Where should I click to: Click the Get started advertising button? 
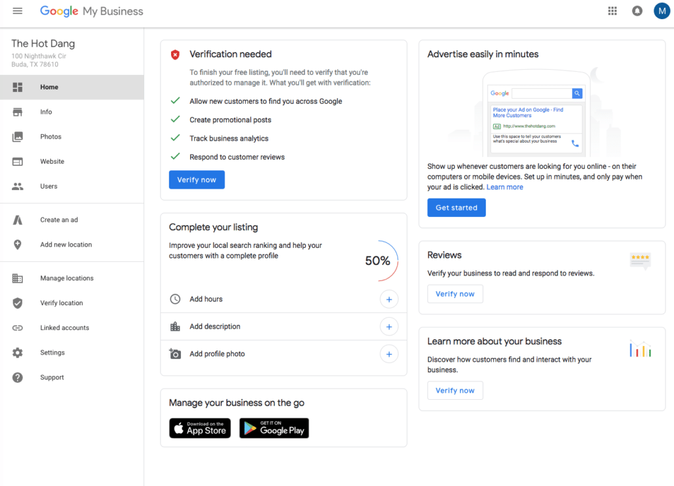457,208
